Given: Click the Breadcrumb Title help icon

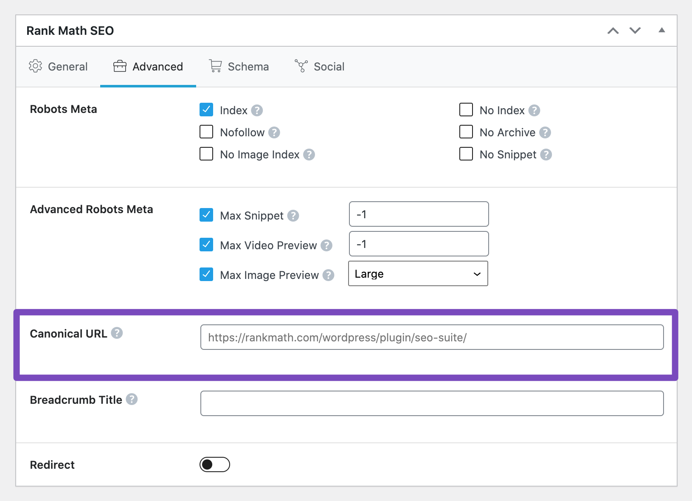Looking at the screenshot, I should point(132,400).
